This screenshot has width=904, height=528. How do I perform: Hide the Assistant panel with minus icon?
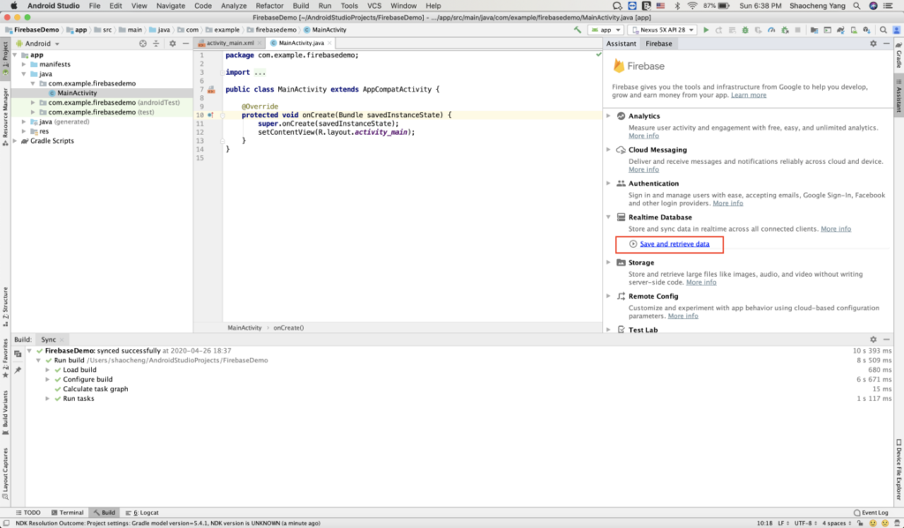[x=886, y=44]
